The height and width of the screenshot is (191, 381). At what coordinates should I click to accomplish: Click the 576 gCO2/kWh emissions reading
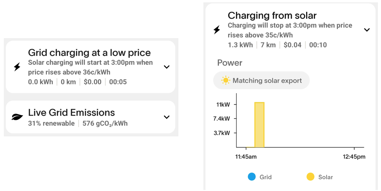point(105,124)
